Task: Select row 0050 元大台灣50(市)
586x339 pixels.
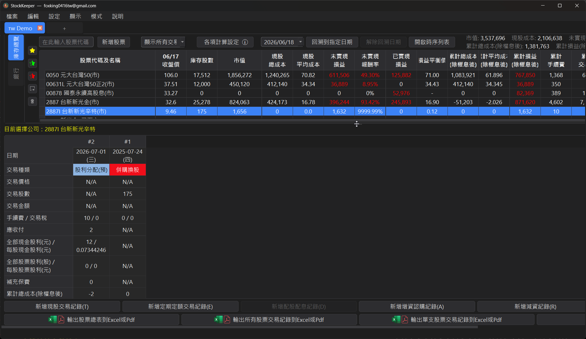Action: click(x=100, y=75)
